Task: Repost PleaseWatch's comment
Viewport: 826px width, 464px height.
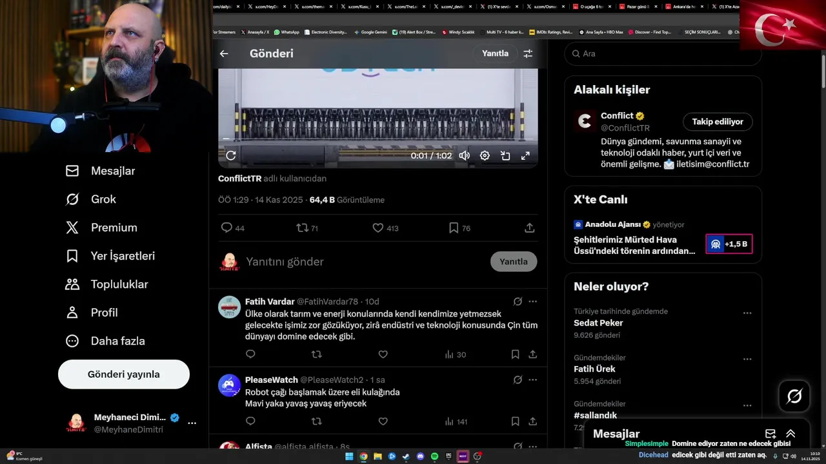Action: pos(316,421)
